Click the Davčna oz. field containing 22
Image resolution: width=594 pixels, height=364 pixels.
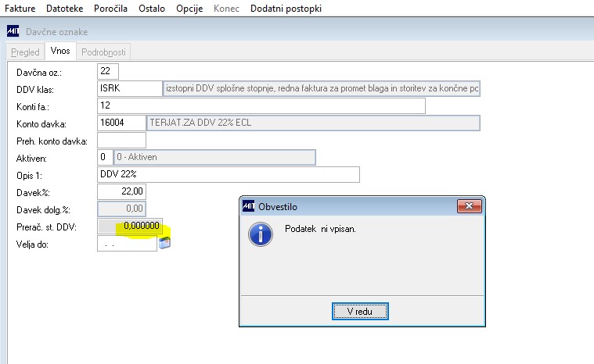[108, 71]
